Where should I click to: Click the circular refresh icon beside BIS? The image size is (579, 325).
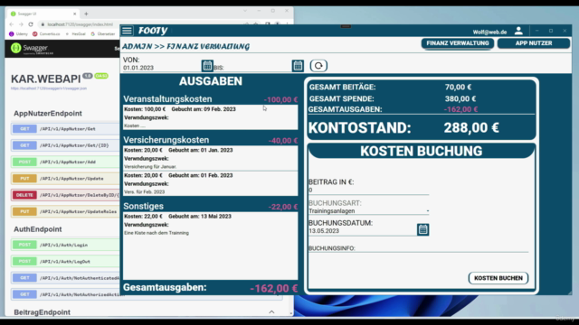[x=318, y=66]
